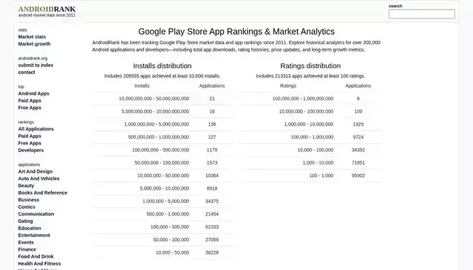Screen dimensions: 473x270
Task: Click the Ratings column header
Action: pos(288,86)
